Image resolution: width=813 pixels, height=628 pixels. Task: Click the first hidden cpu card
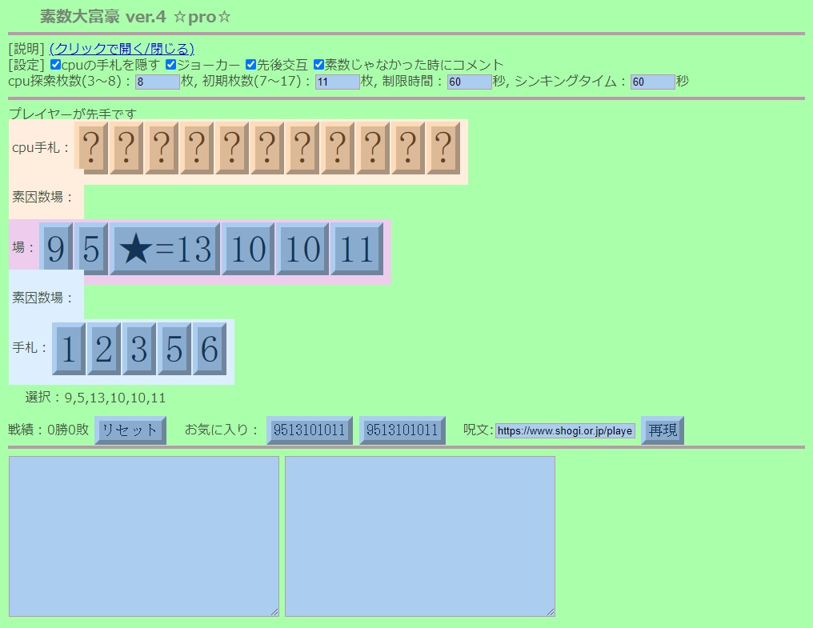[91, 148]
